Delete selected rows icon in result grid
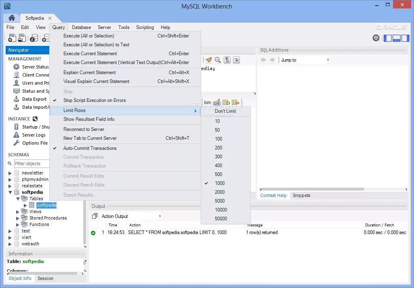The height and width of the screenshot is (288, 414). tap(235, 102)
